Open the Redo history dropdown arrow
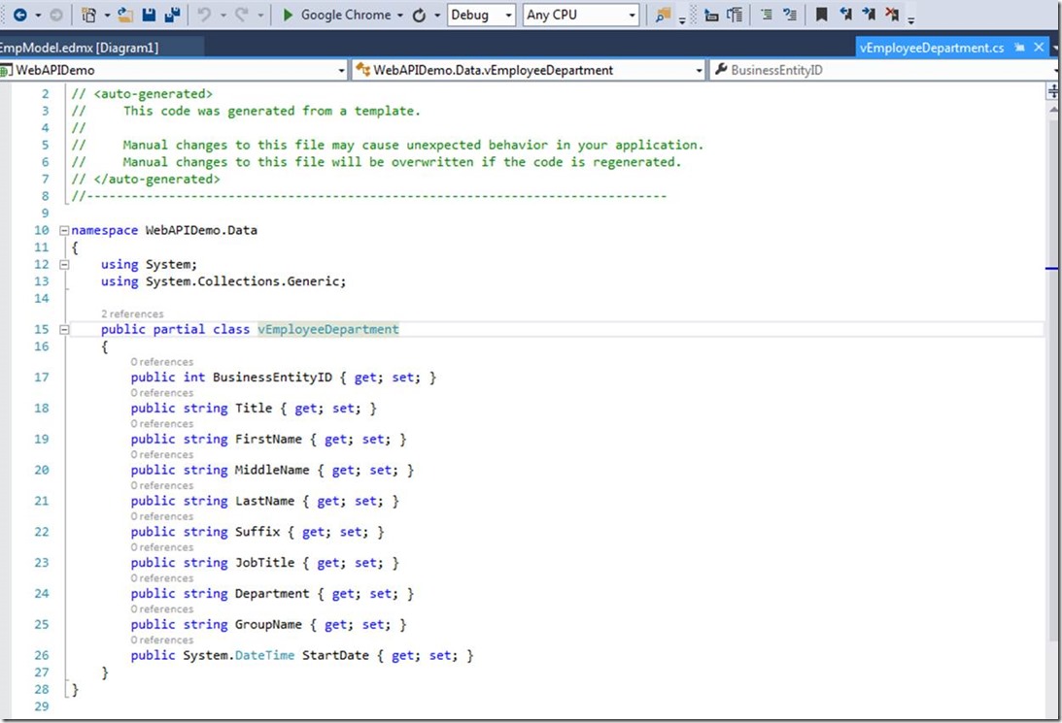 (x=260, y=15)
